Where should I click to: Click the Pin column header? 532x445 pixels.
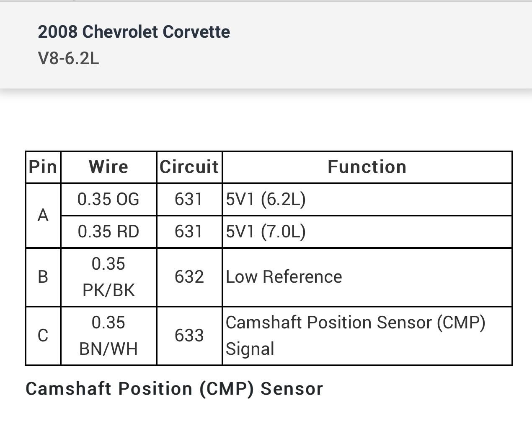[x=43, y=167]
